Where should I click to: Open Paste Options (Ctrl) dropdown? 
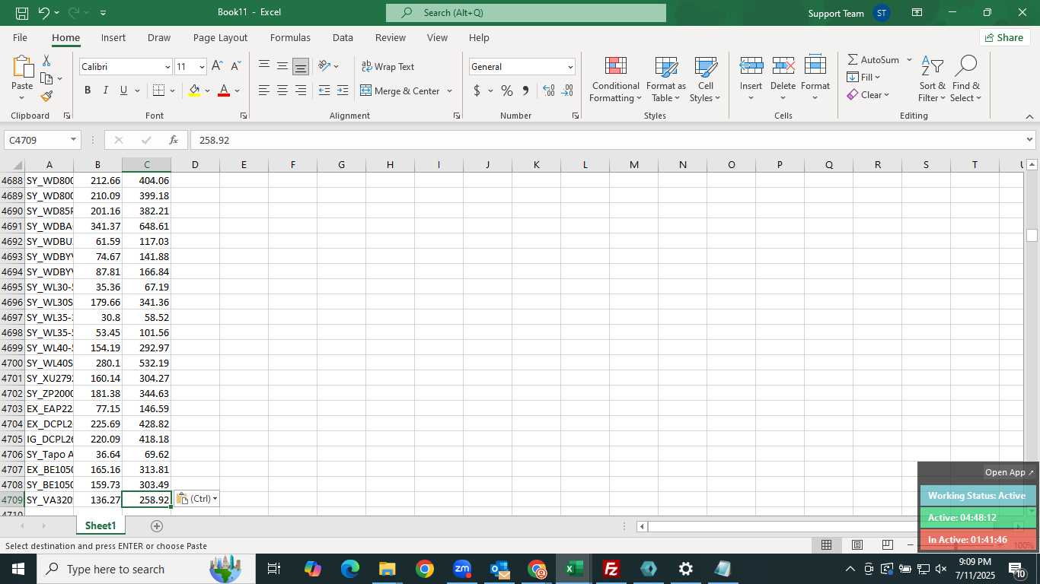pyautogui.click(x=196, y=499)
